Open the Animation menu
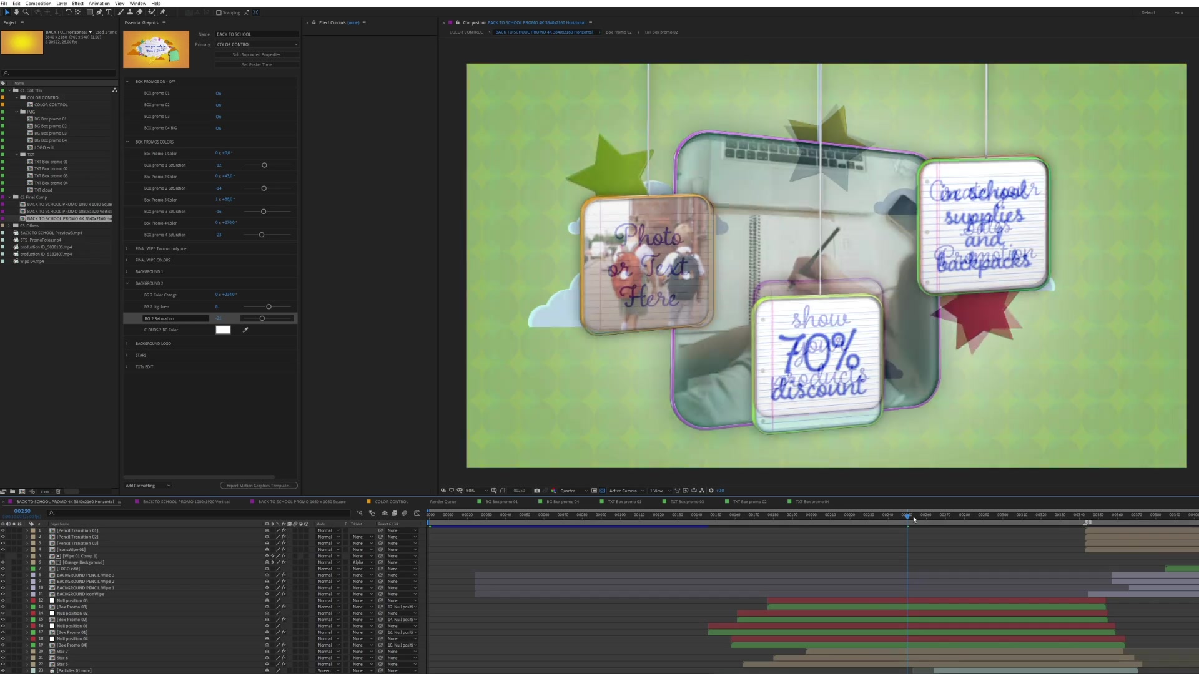1199x674 pixels. 99,3
